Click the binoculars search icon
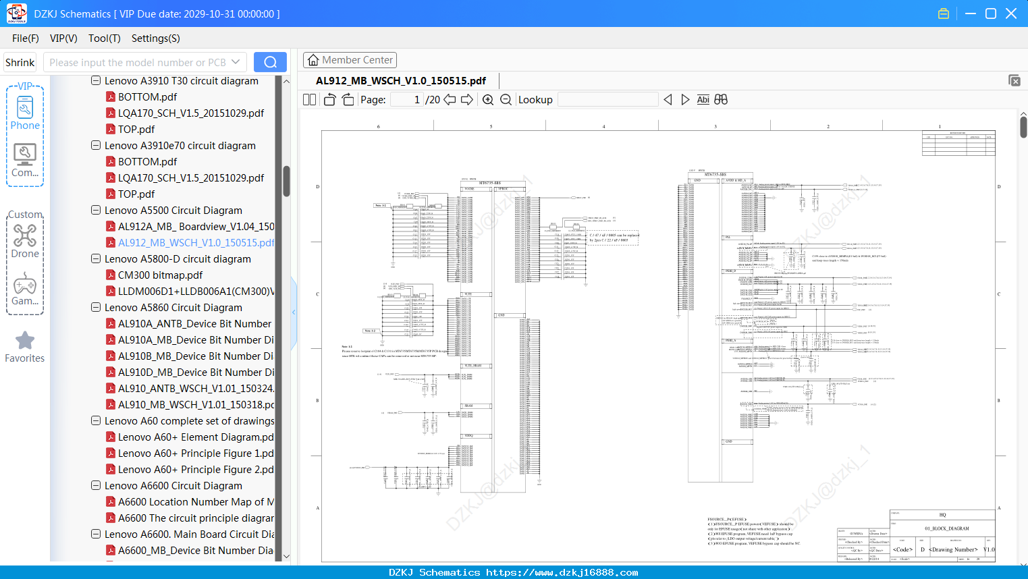This screenshot has width=1028, height=579. pos(721,100)
